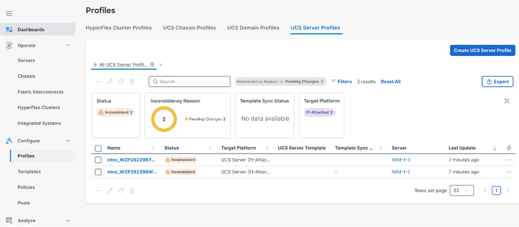Click the Inconsistent 2 status badge

[x=116, y=113]
